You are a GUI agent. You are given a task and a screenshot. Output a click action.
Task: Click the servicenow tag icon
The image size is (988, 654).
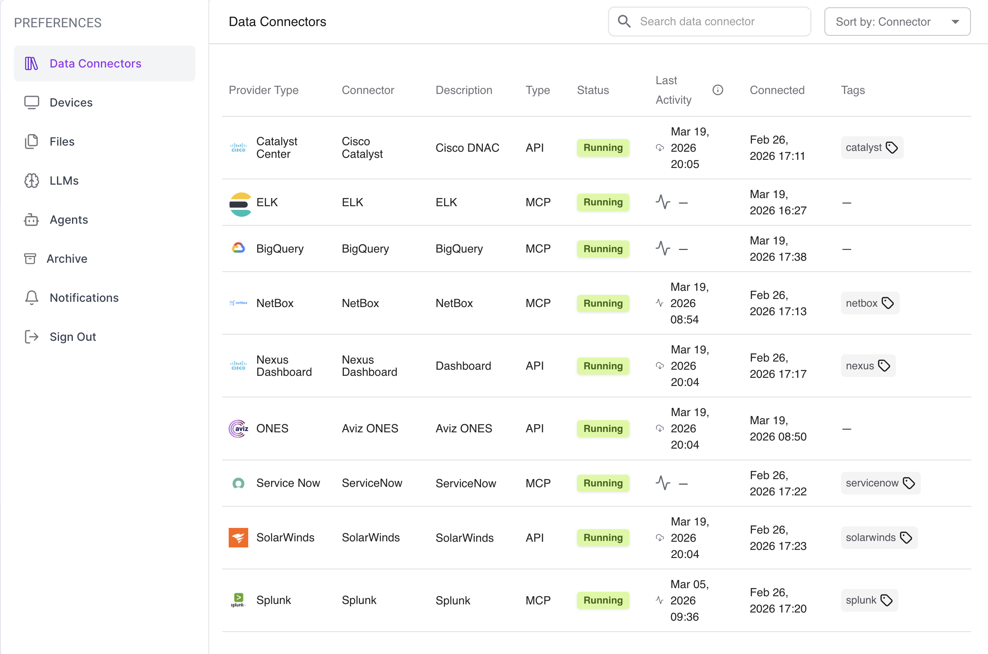pos(909,483)
